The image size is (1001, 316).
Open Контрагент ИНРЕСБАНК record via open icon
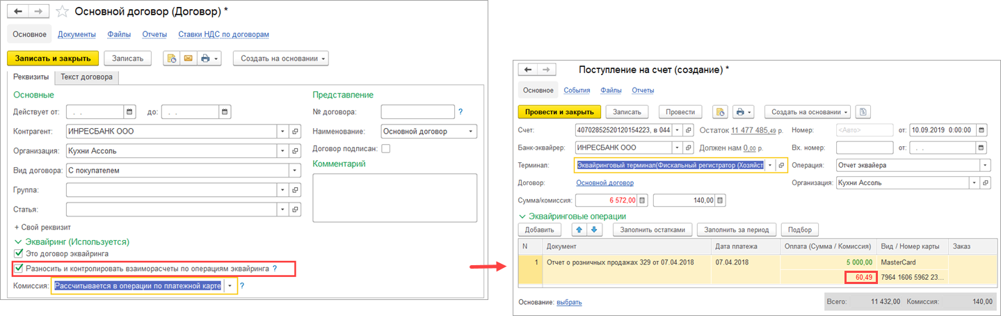(x=295, y=131)
